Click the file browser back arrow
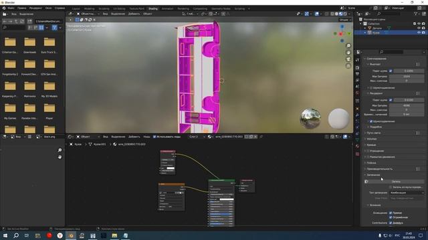 [x=5, y=21]
